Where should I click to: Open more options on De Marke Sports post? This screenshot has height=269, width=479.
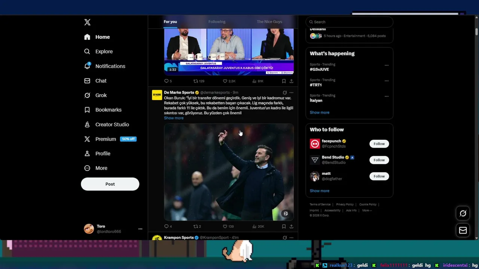pos(291,93)
